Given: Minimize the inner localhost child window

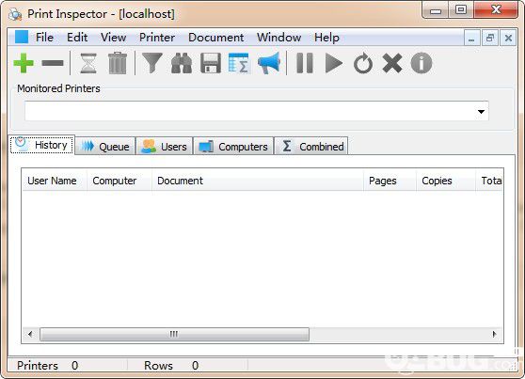Looking at the screenshot, I should tap(472, 38).
